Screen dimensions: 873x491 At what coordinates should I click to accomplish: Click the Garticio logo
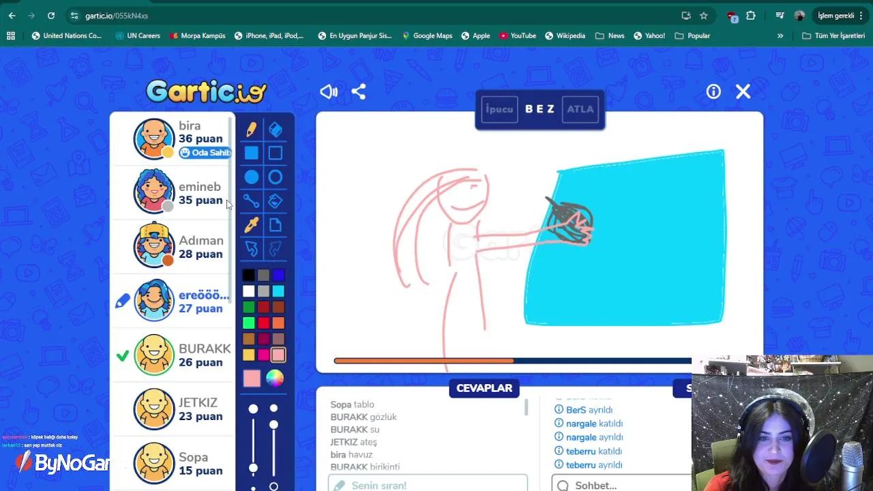206,91
